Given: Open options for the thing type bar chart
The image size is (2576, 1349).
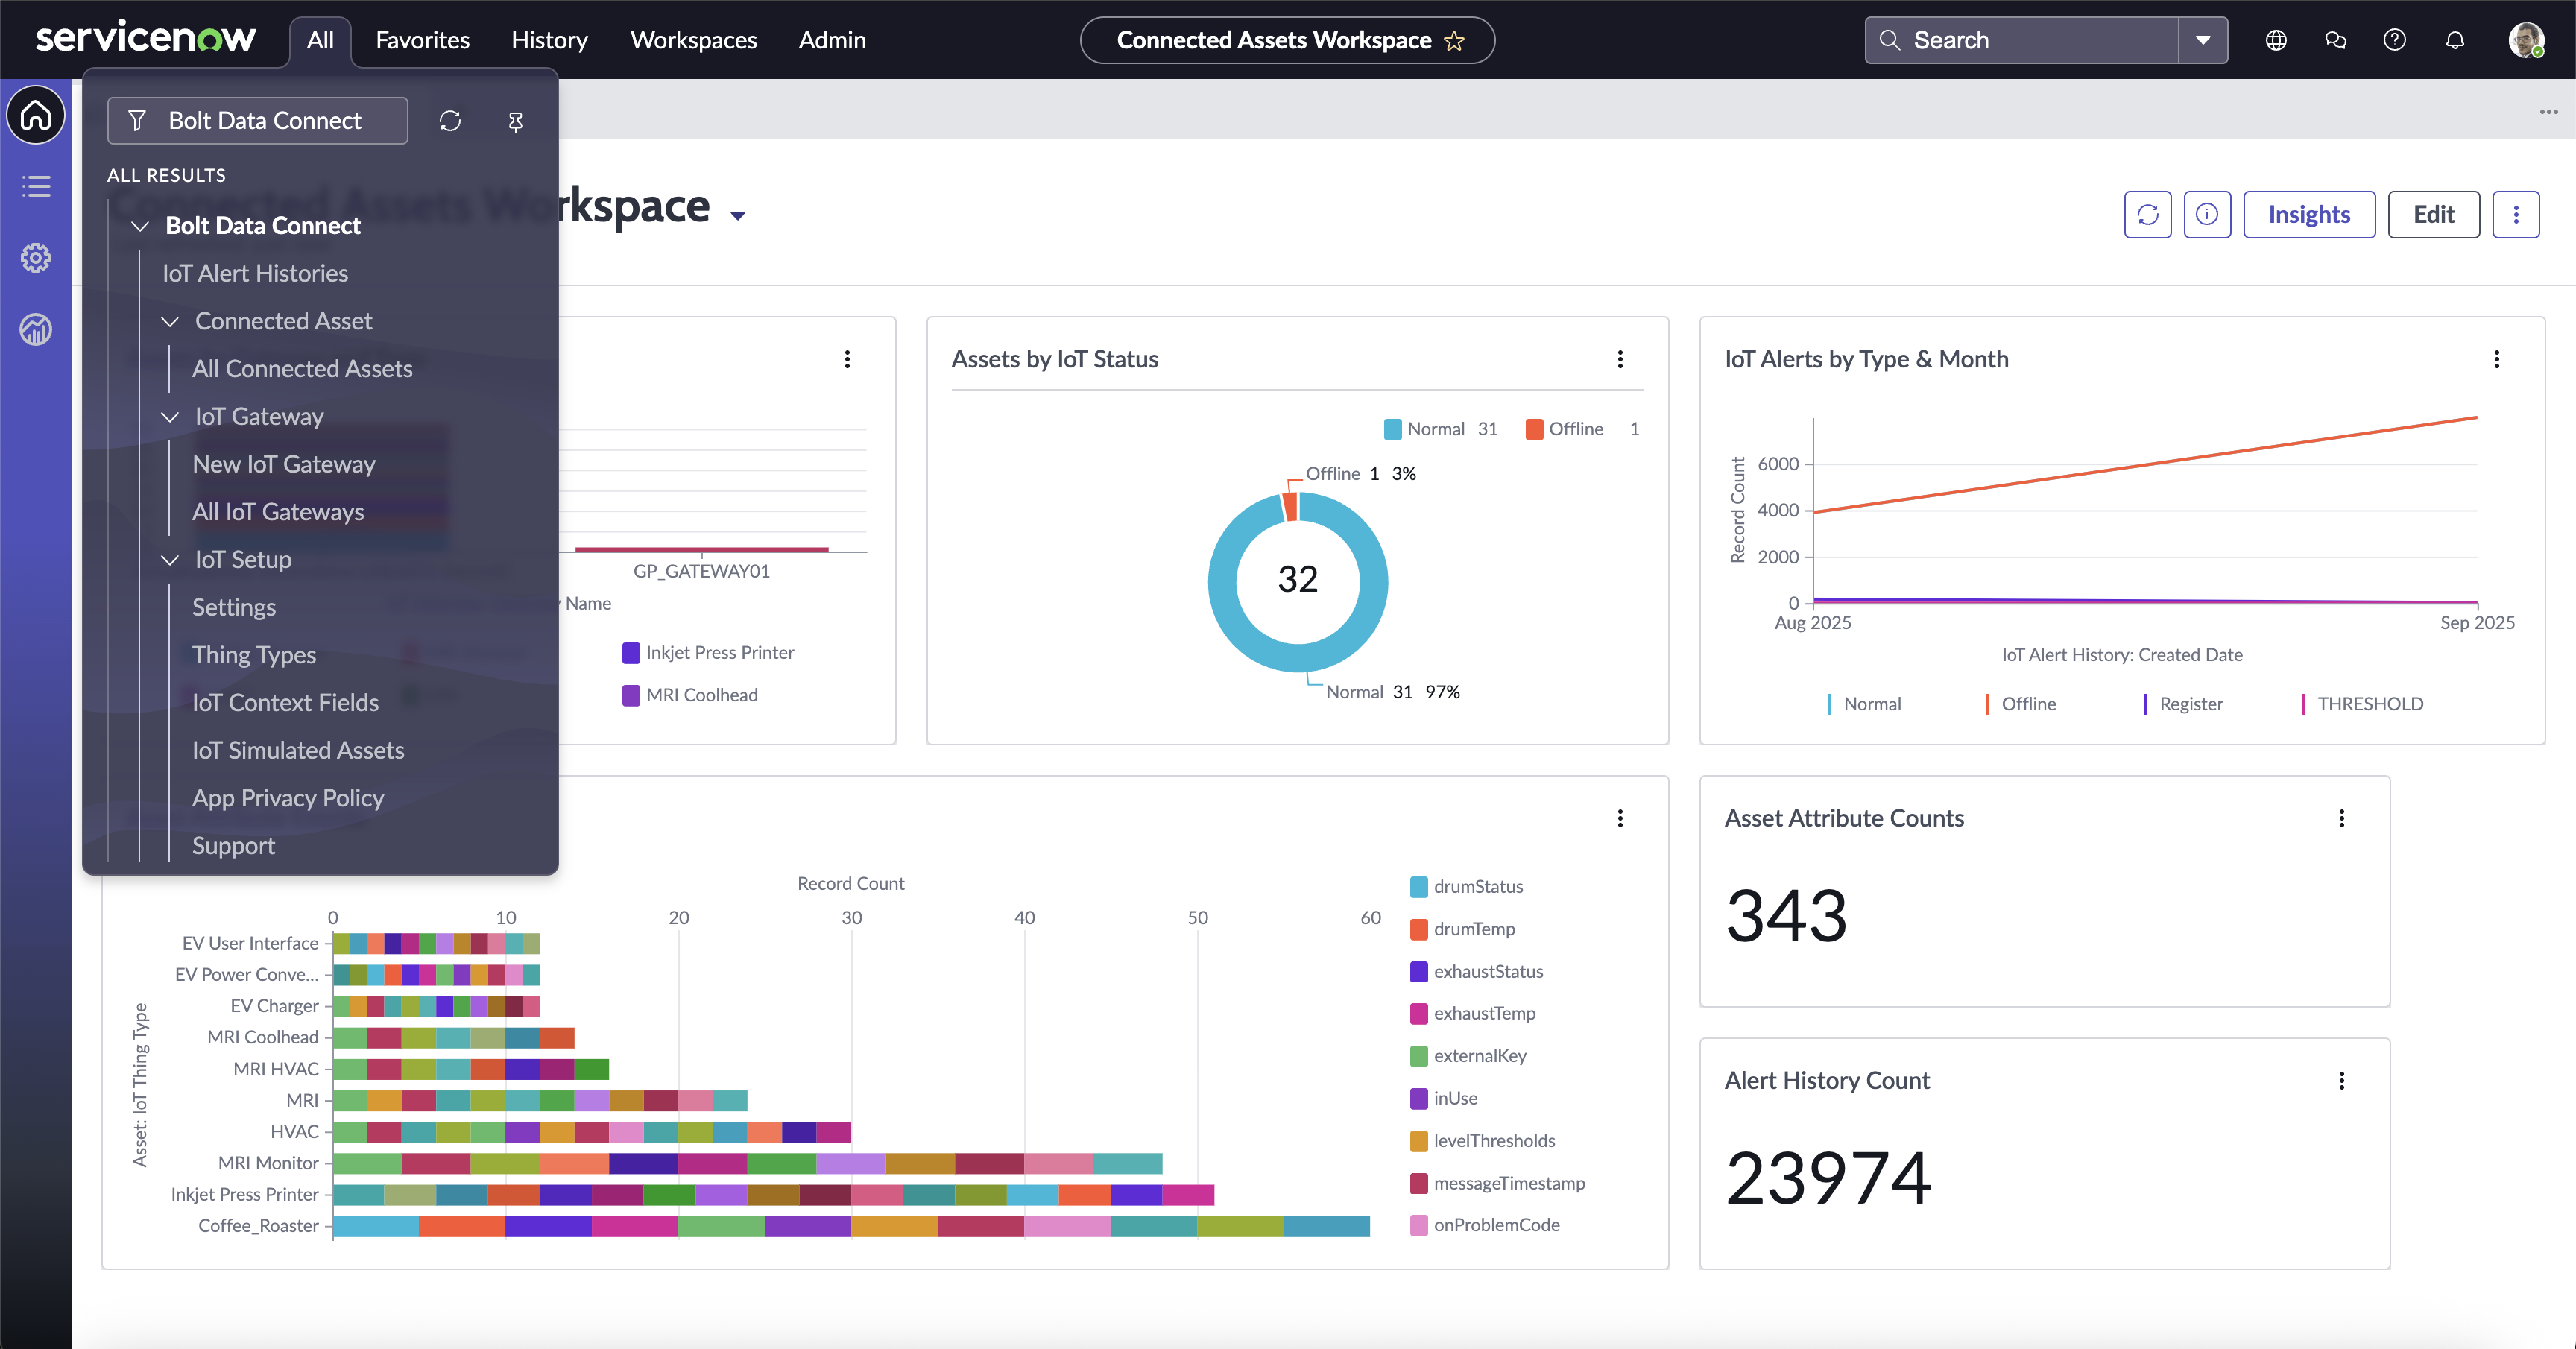Looking at the screenshot, I should pyautogui.click(x=1620, y=818).
